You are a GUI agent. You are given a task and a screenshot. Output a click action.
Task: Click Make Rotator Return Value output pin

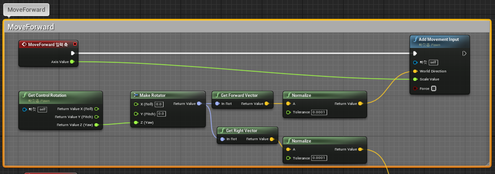(199, 103)
